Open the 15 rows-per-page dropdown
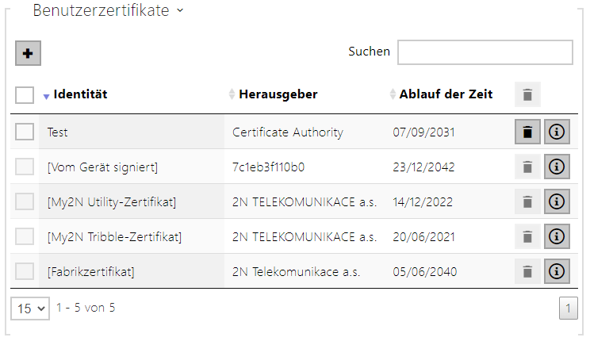 point(30,309)
